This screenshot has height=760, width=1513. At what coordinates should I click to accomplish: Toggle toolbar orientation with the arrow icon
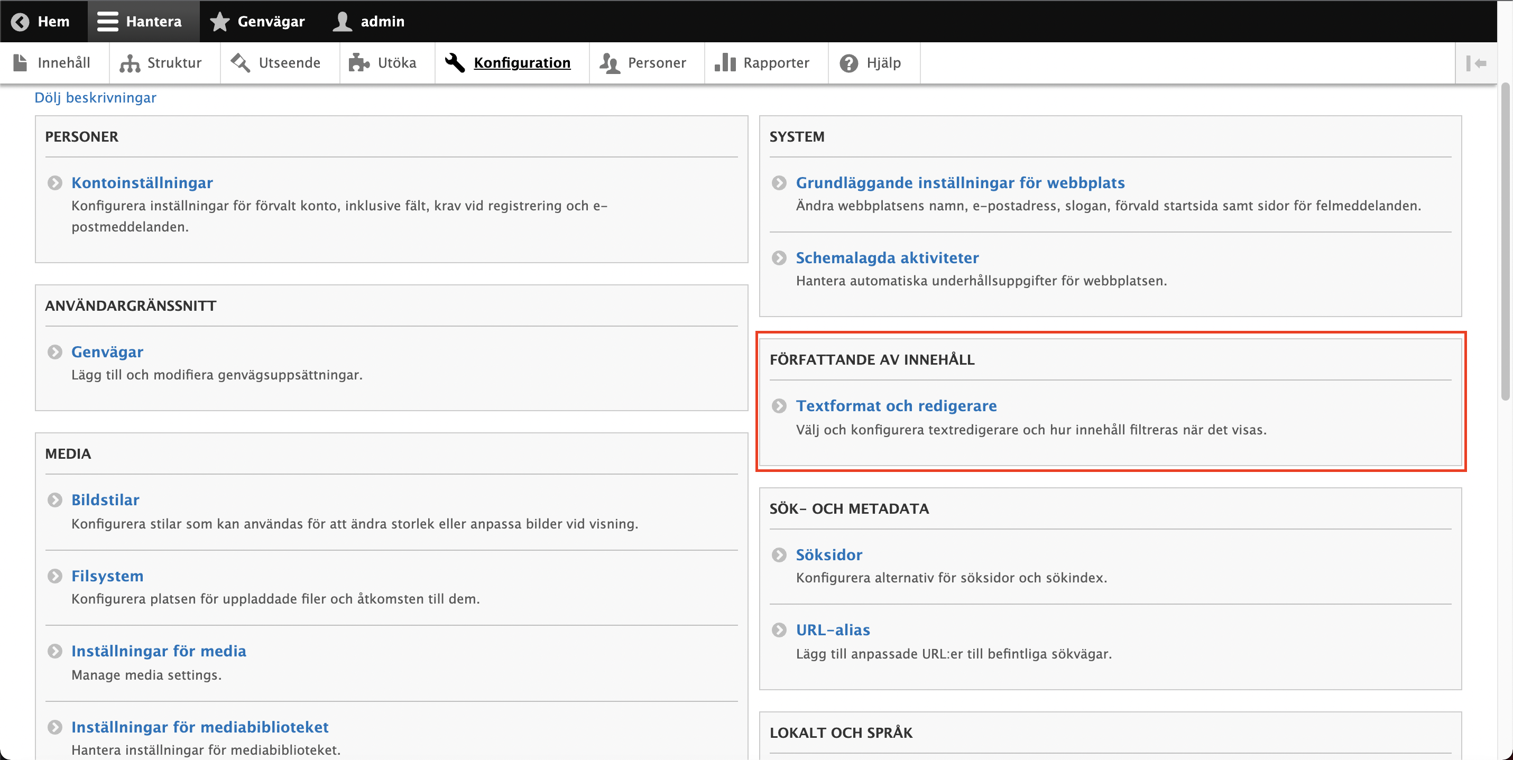(1476, 63)
